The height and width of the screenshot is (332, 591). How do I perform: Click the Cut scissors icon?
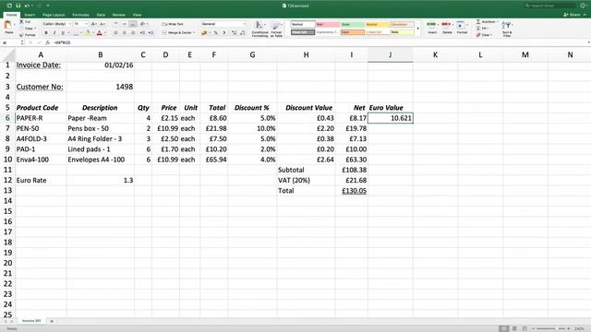coord(21,22)
